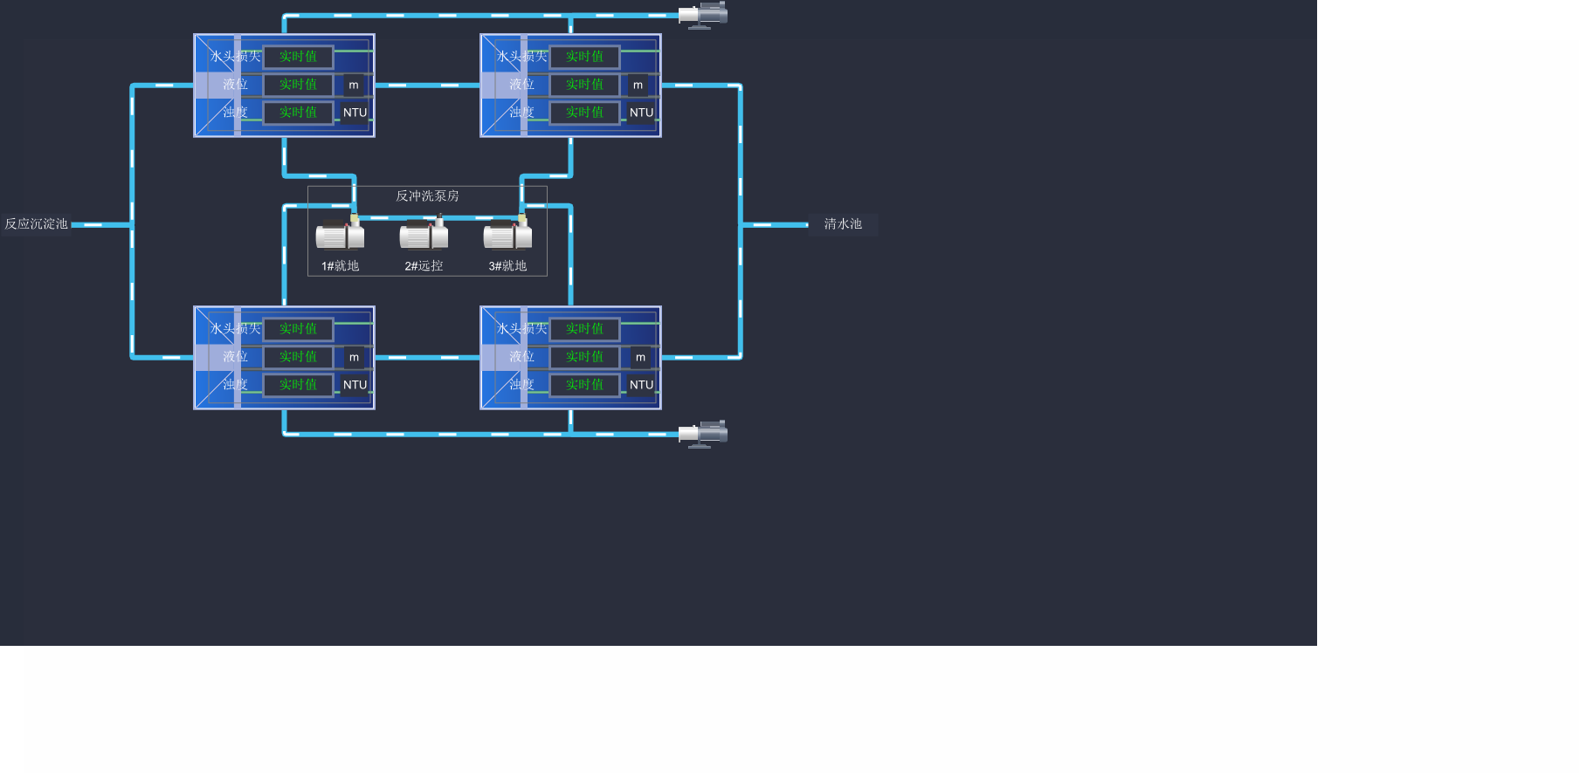
Task: Click the 反应沉淀池 label
Action: point(36,224)
